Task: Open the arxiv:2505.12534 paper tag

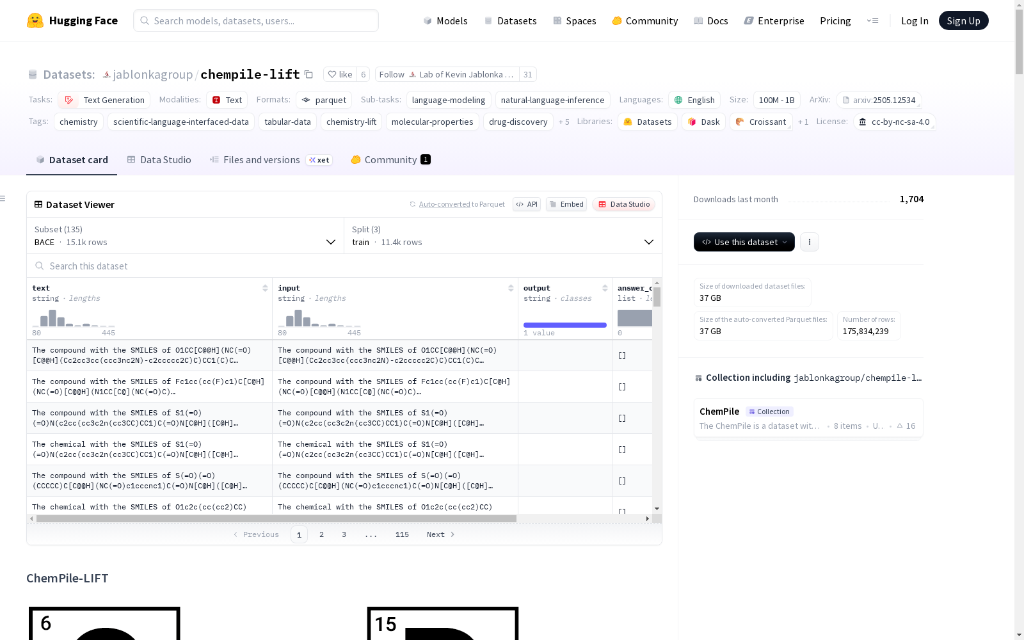Action: coord(878,100)
